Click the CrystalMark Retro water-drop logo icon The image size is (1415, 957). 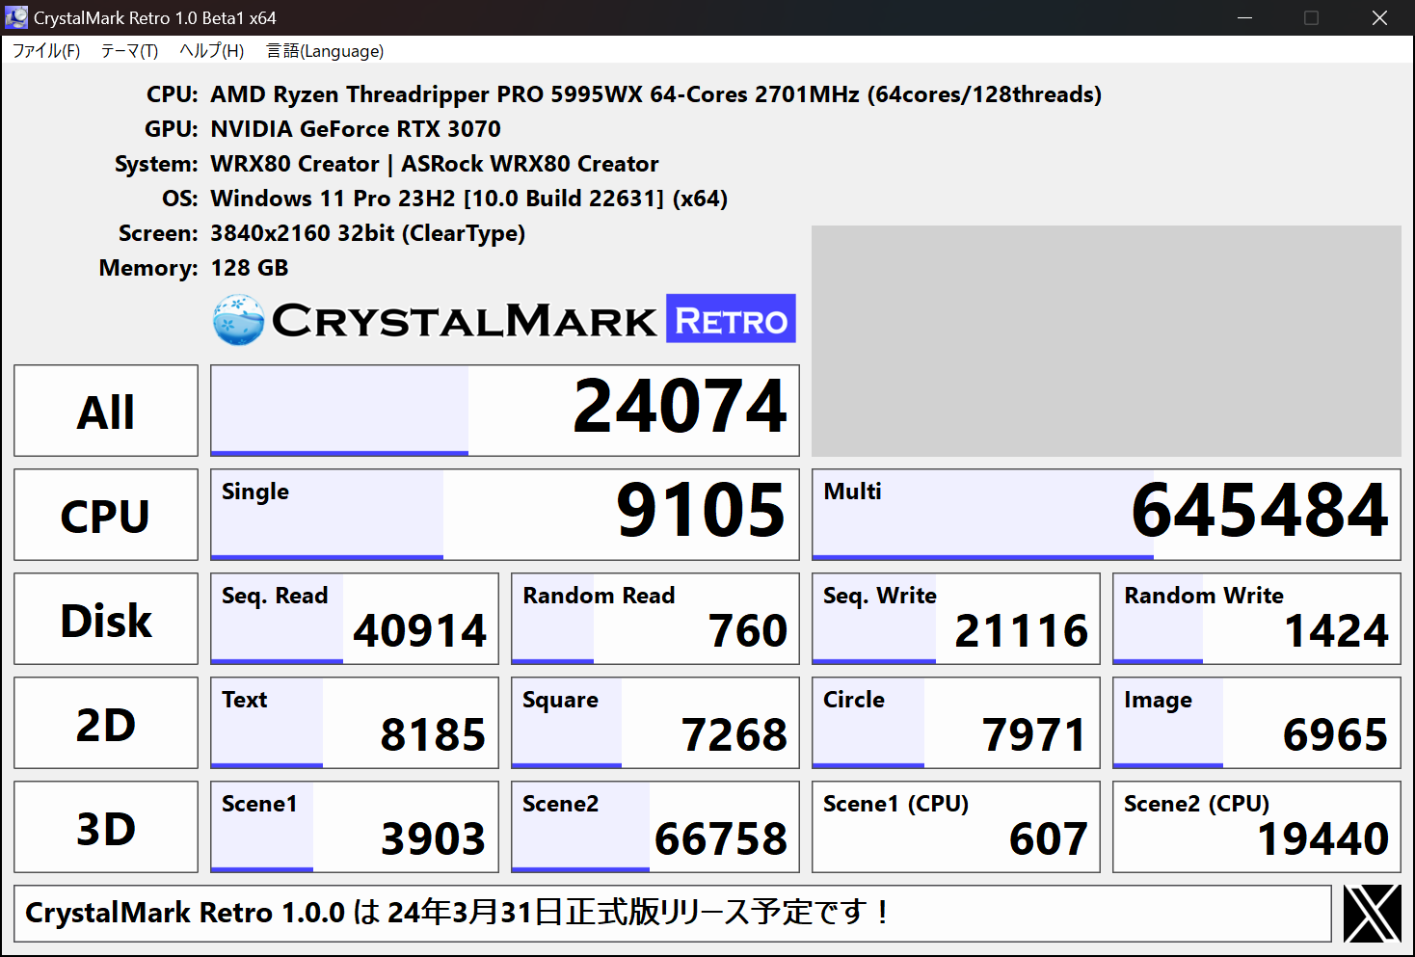(238, 320)
